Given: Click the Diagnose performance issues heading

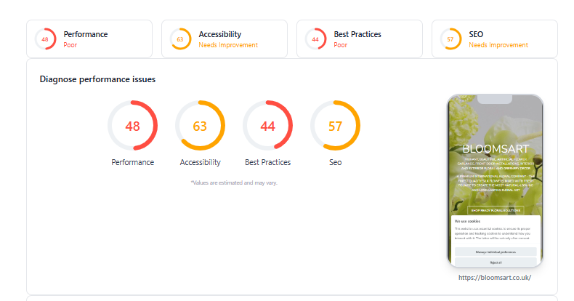Looking at the screenshot, I should (97, 79).
